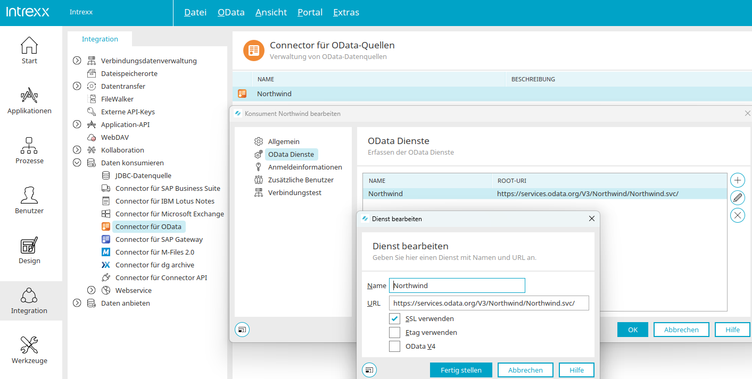
Task: Open the Start module in sidebar
Action: 29,50
